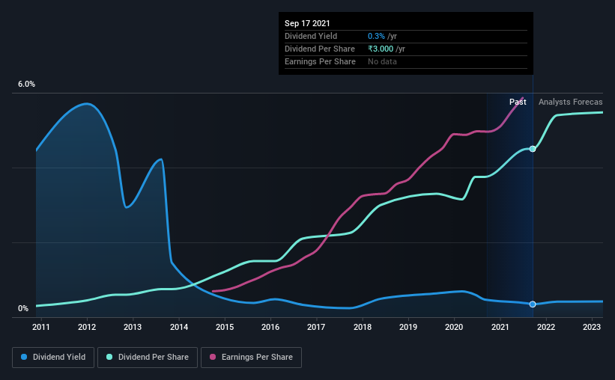Image resolution: width=615 pixels, height=380 pixels.
Task: Select the 2017 x-axis label
Action: tap(316, 327)
